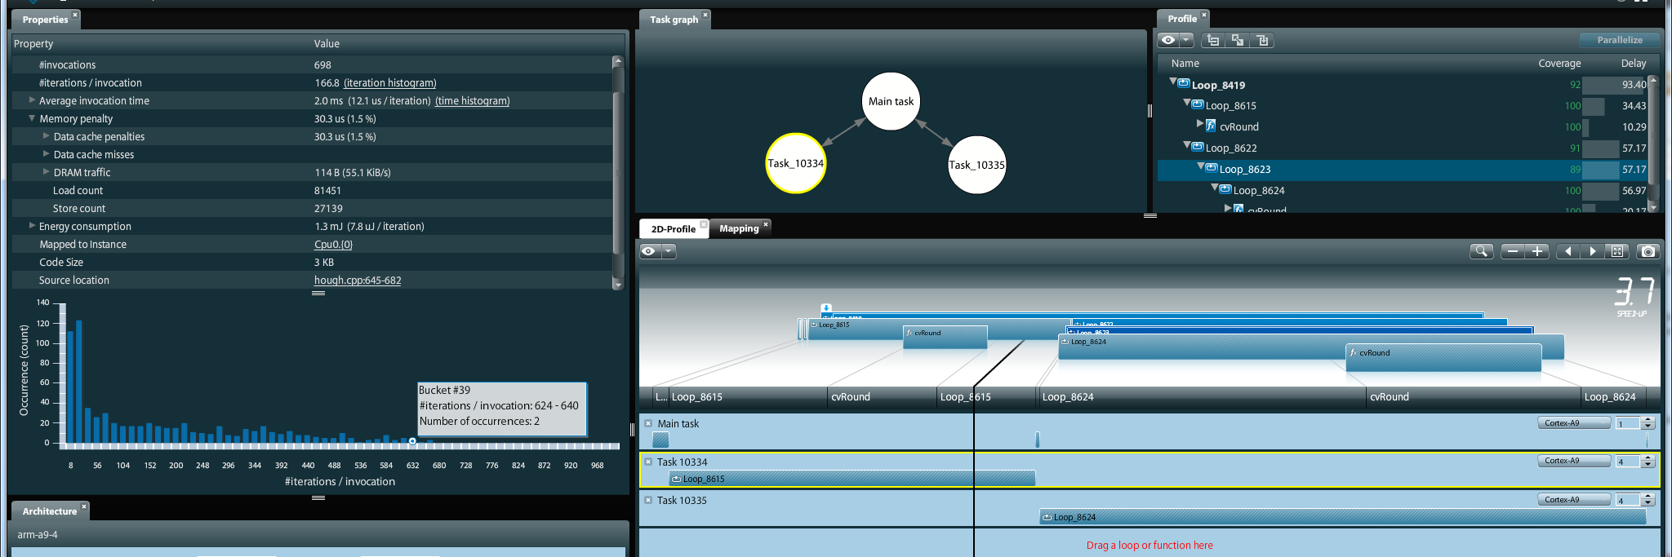Expand the cvRound node under Loop_8615
This screenshot has width=1672, height=557.
[x=1200, y=124]
